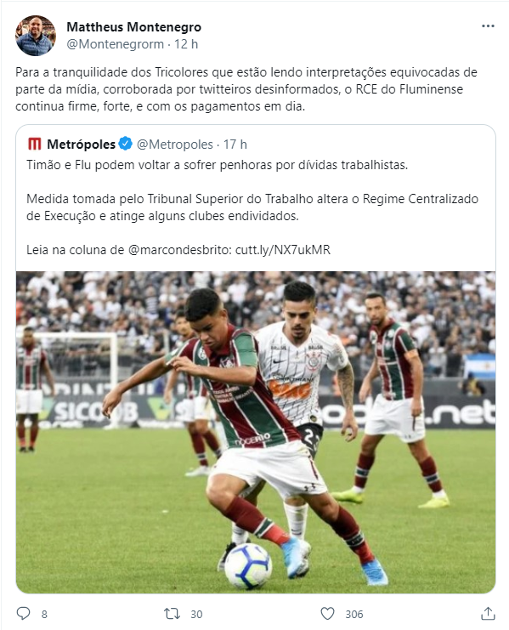
Task: Click the 306 likes count
Action: pyautogui.click(x=354, y=615)
